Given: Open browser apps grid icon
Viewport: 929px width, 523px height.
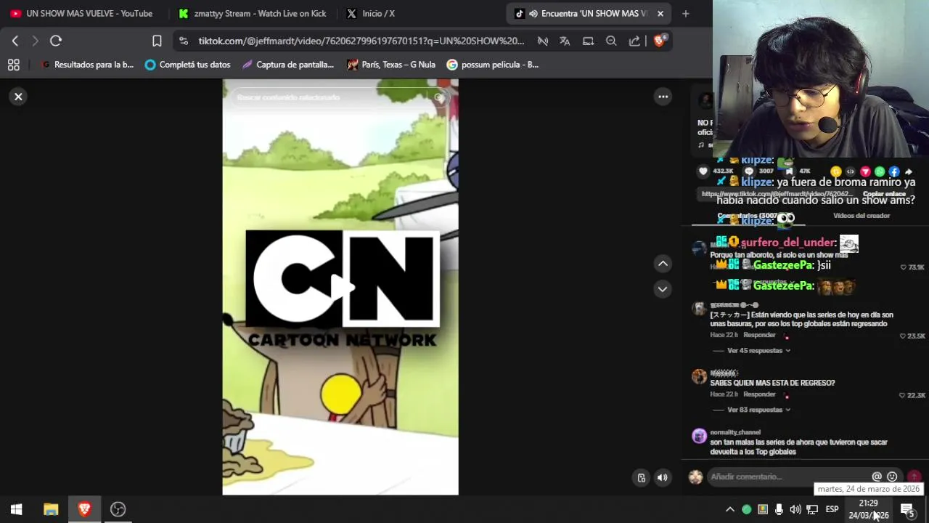Looking at the screenshot, I should click(13, 65).
